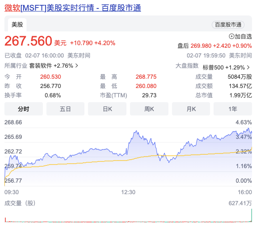Click the 百度股市通 pill button
Image resolution: width=256 pixels, height=226 pixels.
[x=228, y=25]
